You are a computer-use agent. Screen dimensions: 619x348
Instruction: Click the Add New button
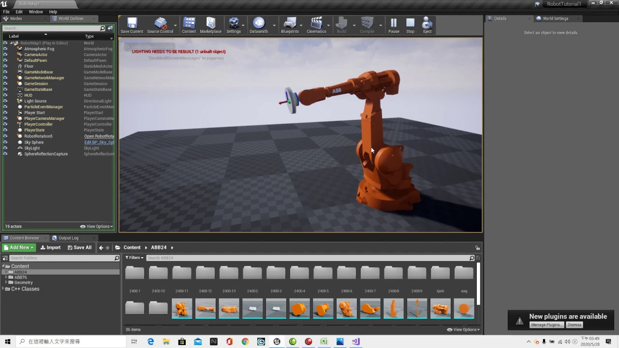[x=19, y=247]
